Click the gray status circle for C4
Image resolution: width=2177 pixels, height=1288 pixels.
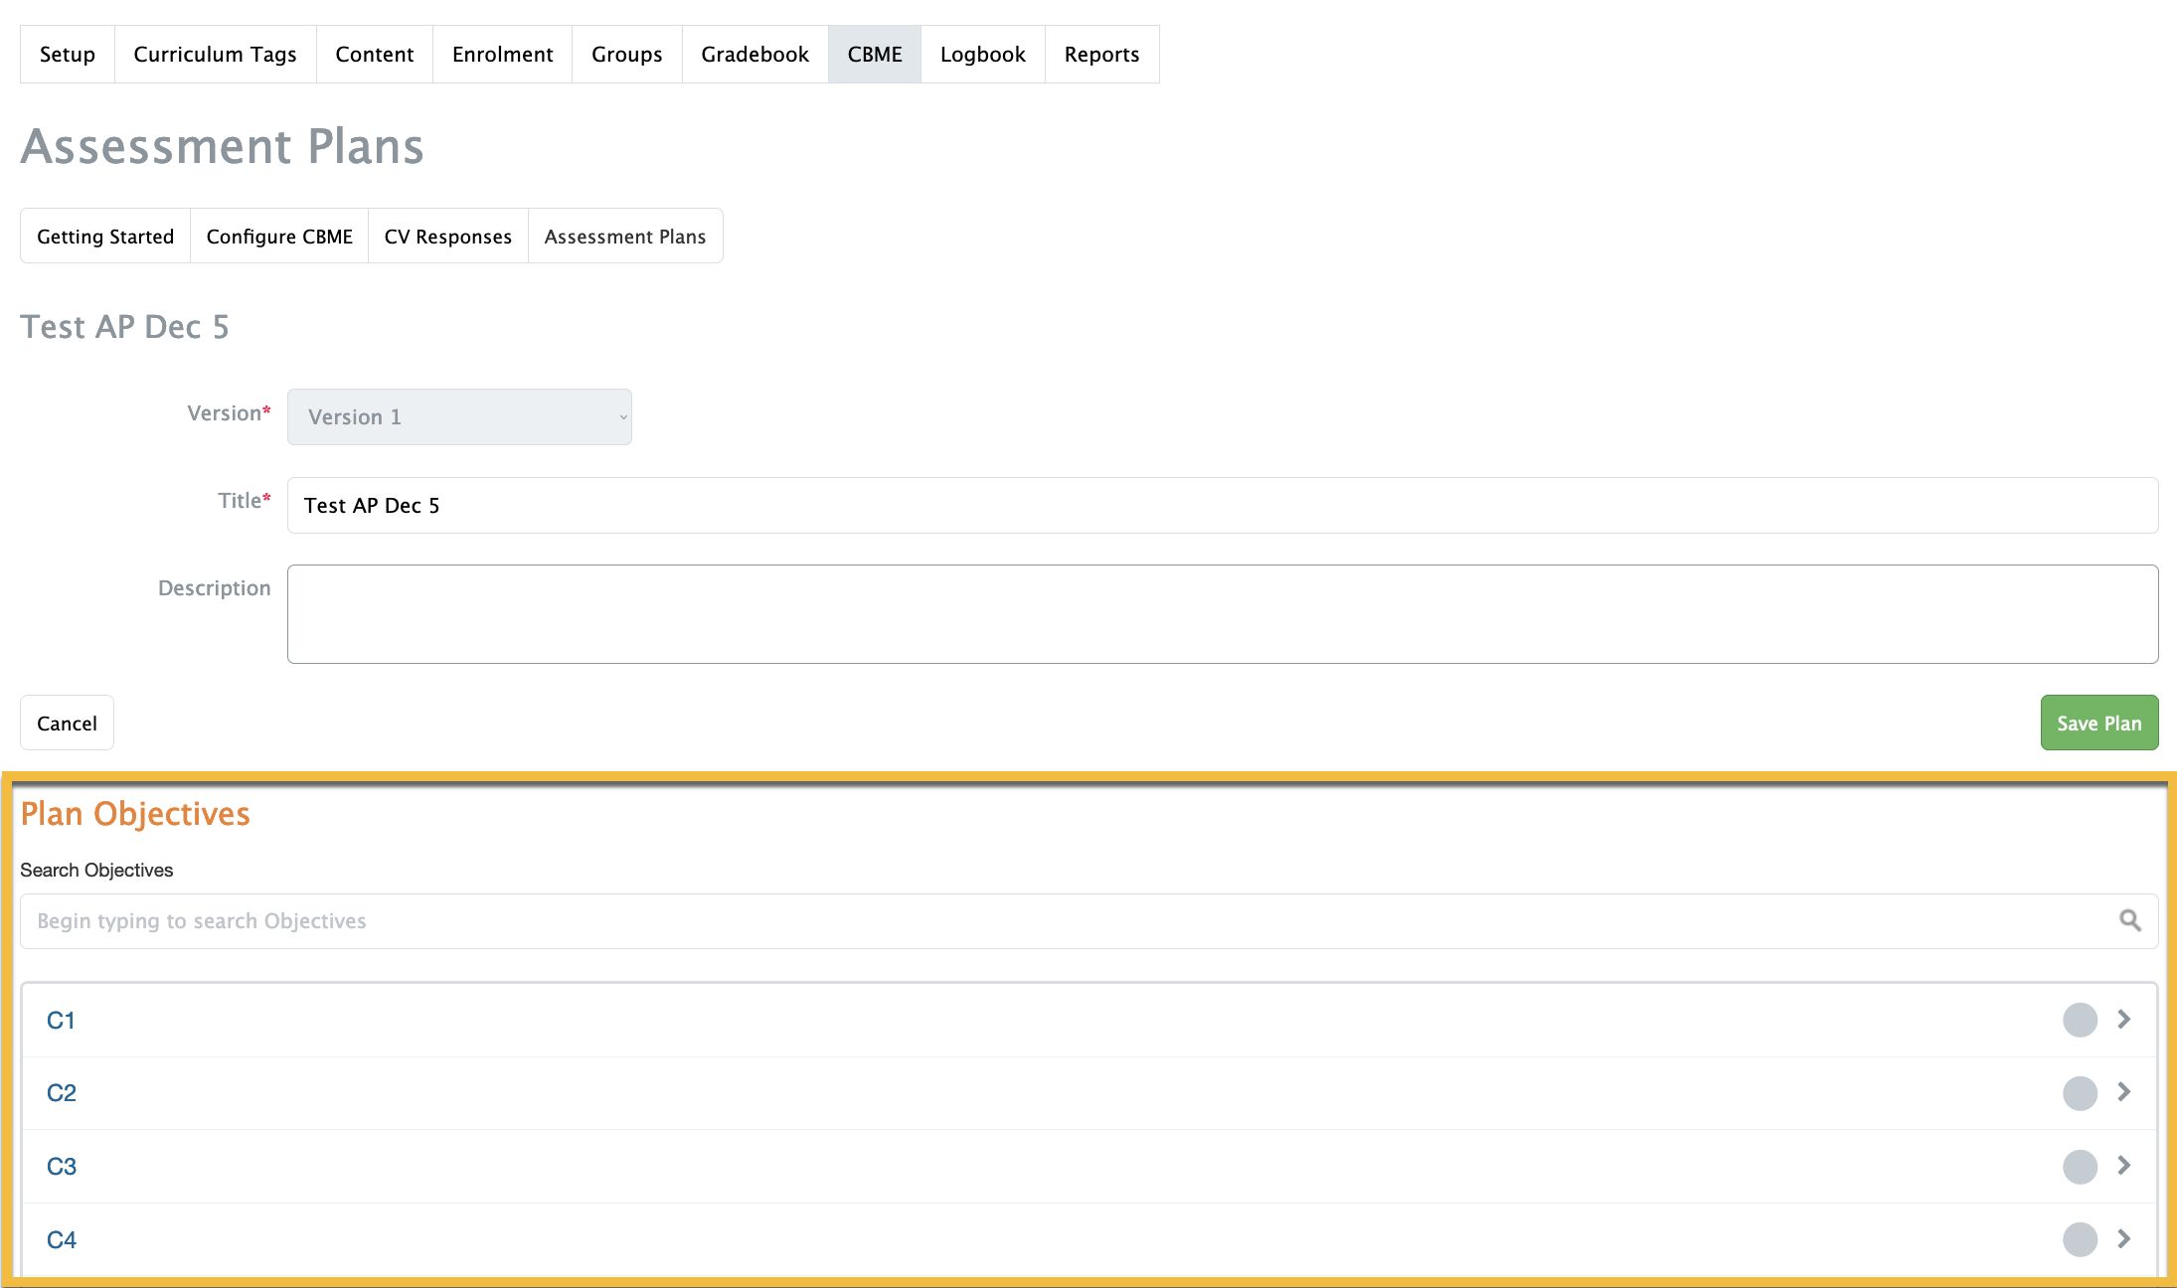click(2080, 1239)
